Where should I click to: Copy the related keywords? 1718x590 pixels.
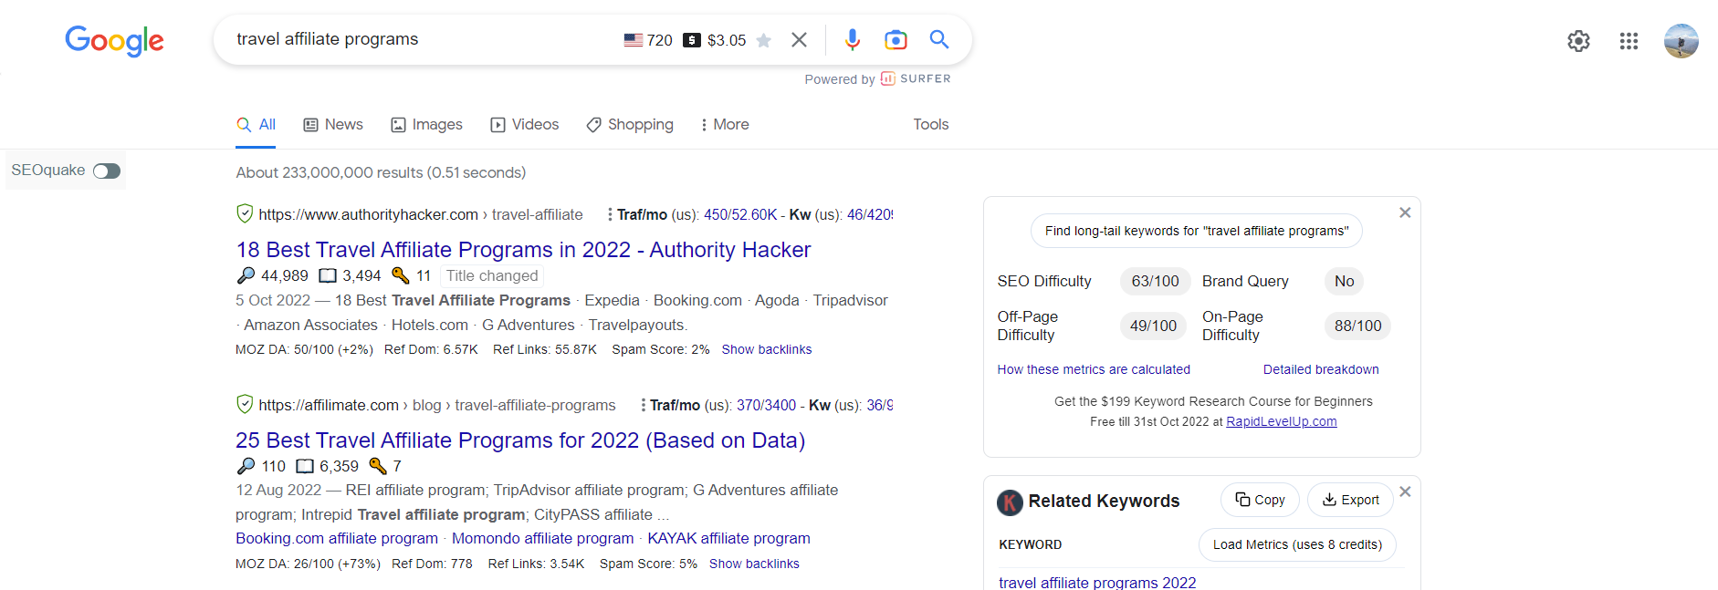click(1260, 500)
